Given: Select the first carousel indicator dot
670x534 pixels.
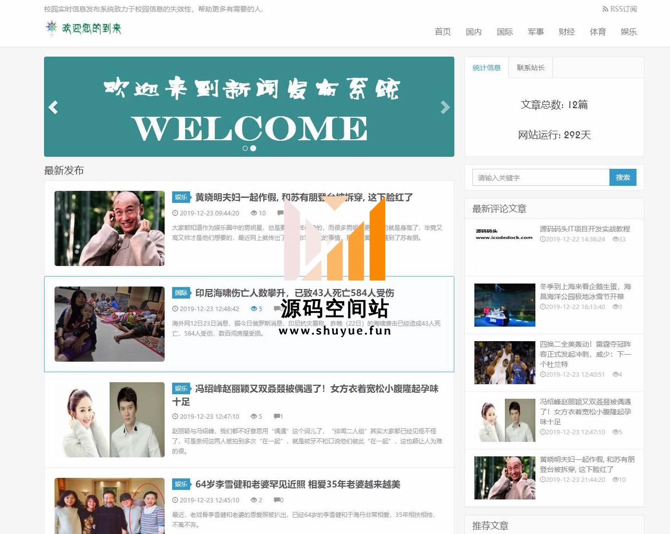Looking at the screenshot, I should [245, 148].
